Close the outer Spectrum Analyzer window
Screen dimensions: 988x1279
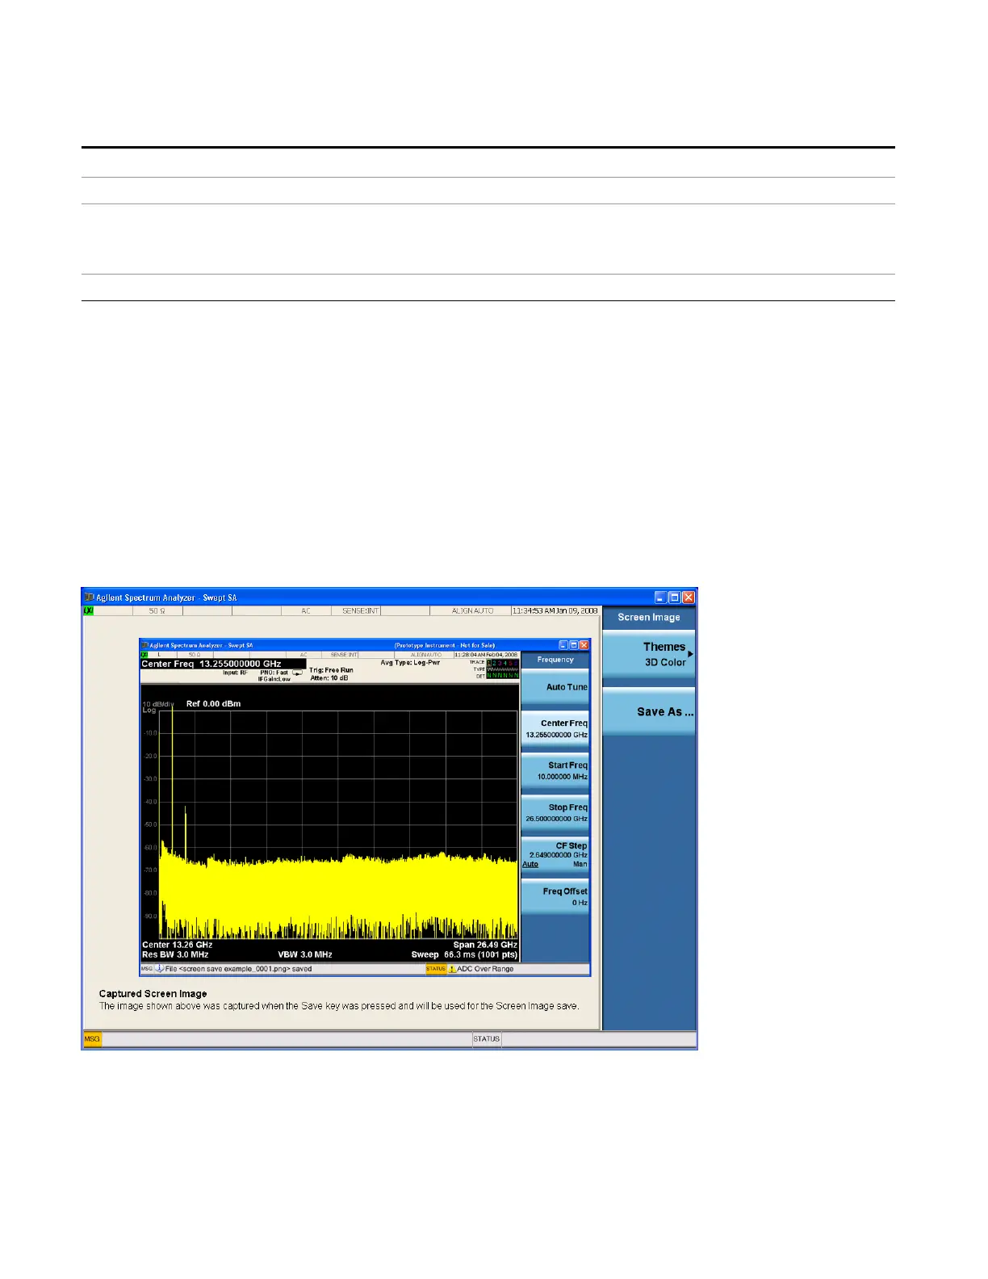(689, 598)
